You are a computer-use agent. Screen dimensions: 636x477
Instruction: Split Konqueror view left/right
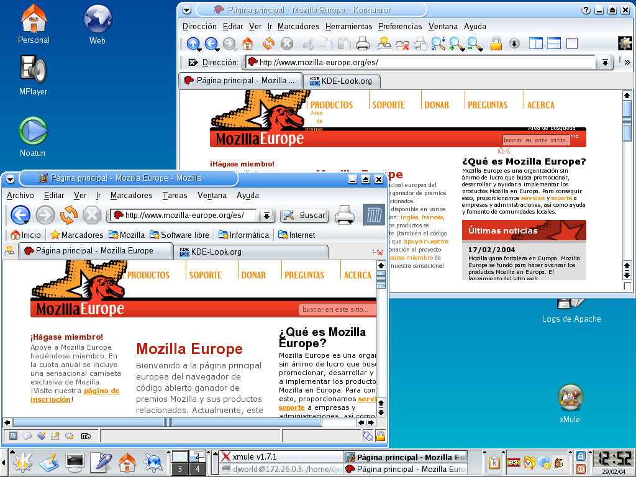pos(536,43)
